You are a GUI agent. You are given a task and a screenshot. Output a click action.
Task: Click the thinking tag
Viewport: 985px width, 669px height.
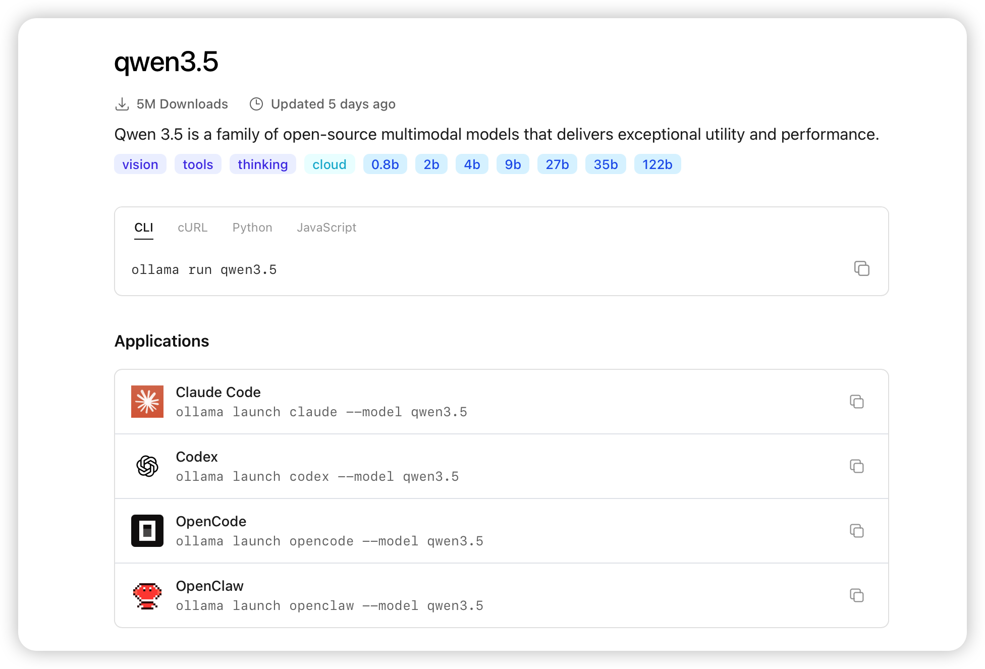click(x=262, y=164)
